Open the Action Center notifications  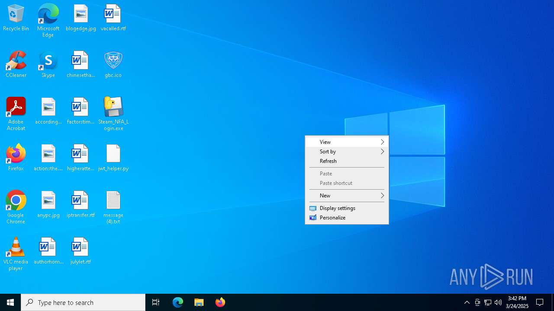point(540,302)
